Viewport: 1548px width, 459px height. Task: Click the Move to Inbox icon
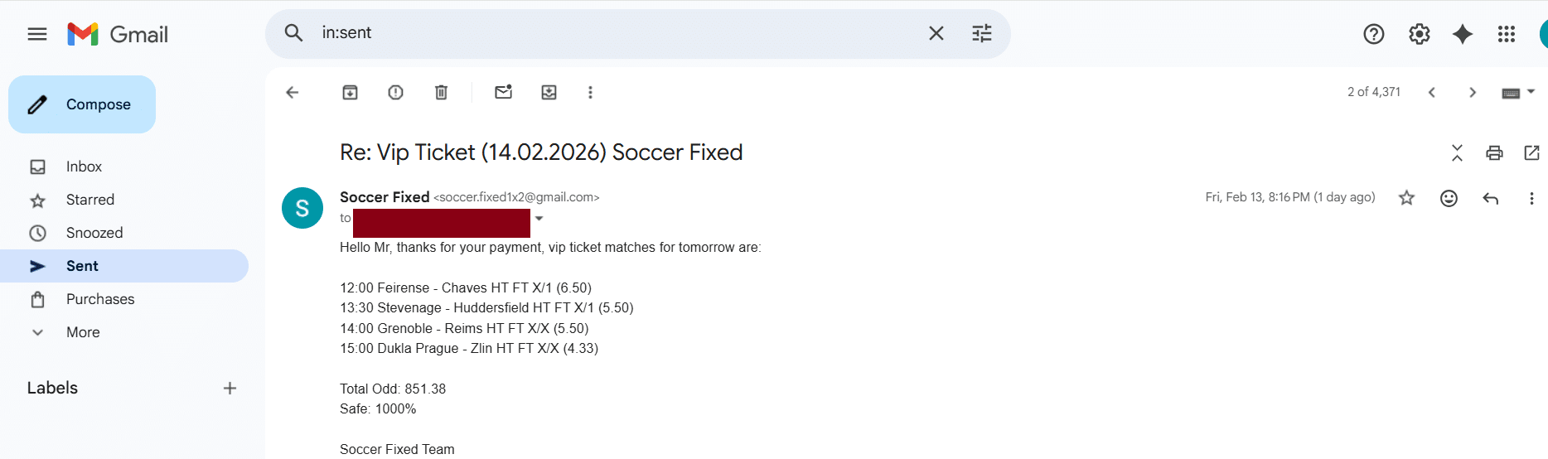549,93
